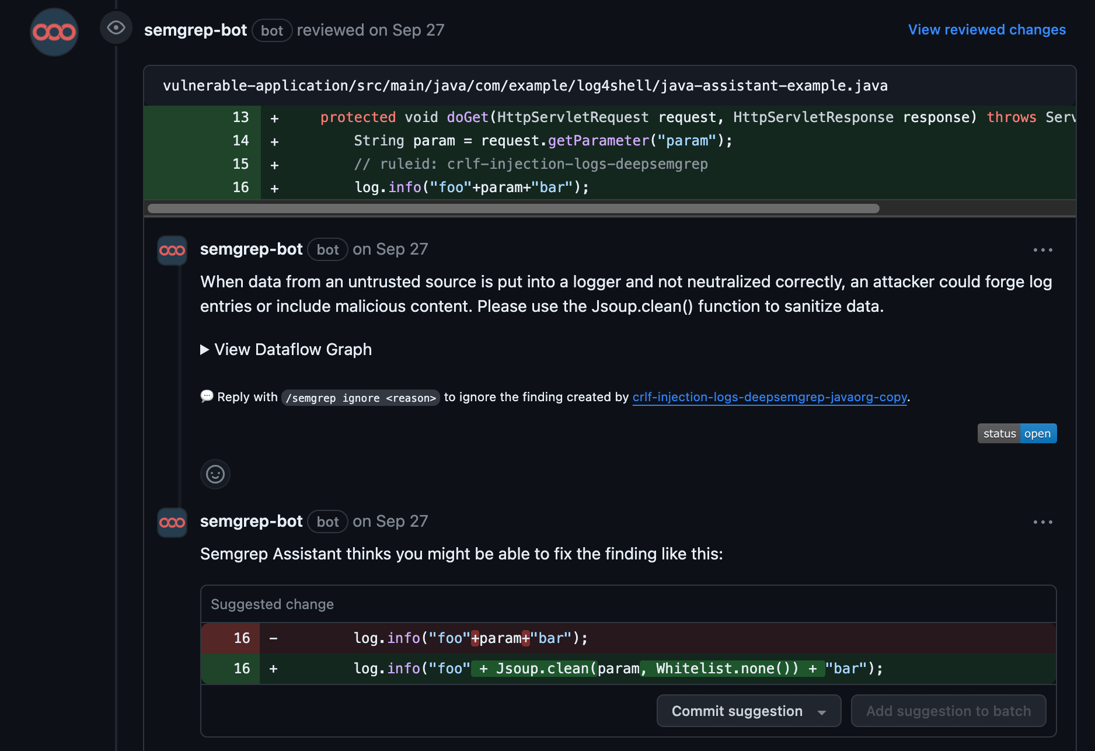1095x751 pixels.
Task: Click semgrep-bot avatar on first comment
Action: (172, 251)
